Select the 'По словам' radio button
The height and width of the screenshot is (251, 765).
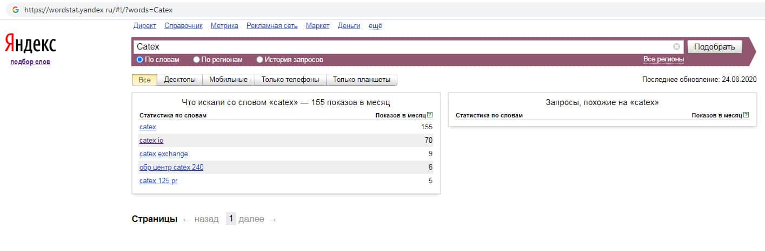point(139,60)
